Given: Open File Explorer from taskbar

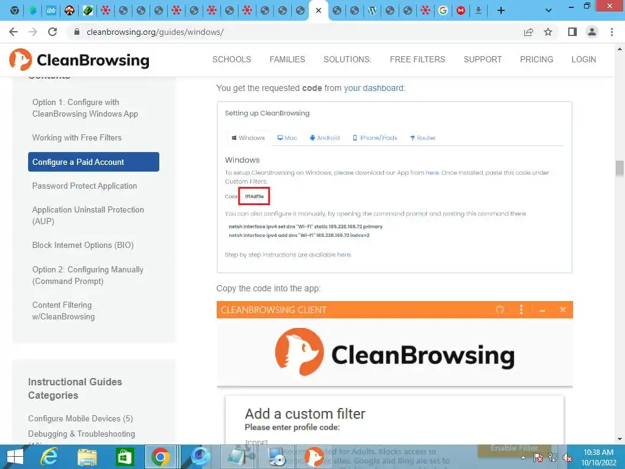Looking at the screenshot, I should [87, 457].
